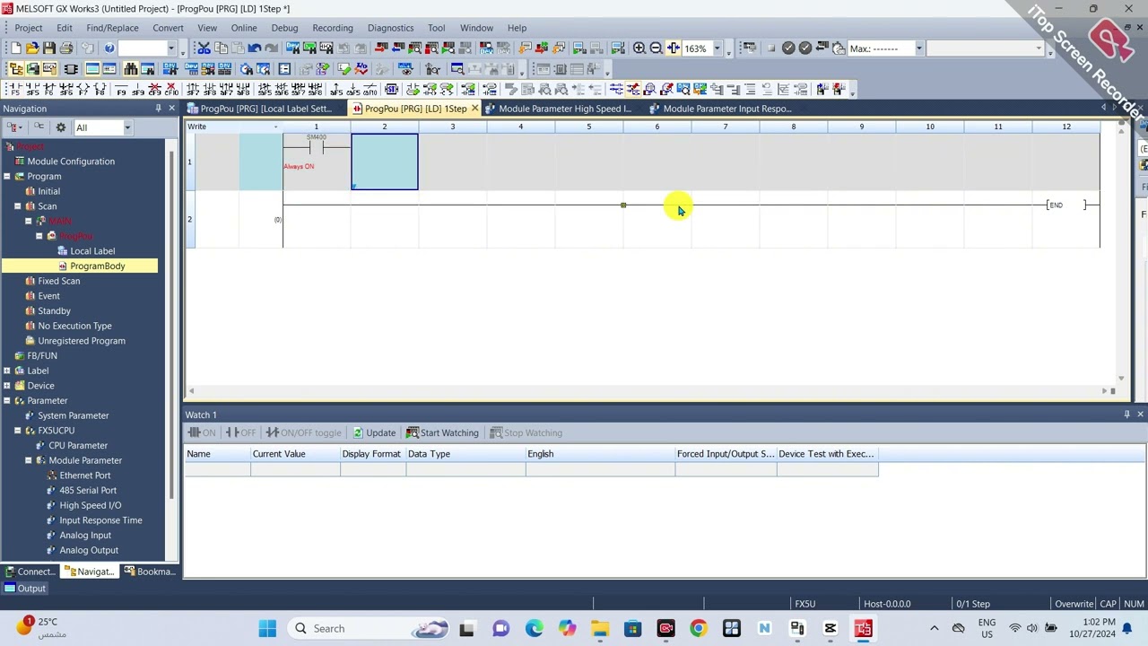This screenshot has height=646, width=1148.
Task: Open the Project menu
Action: pos(29,28)
